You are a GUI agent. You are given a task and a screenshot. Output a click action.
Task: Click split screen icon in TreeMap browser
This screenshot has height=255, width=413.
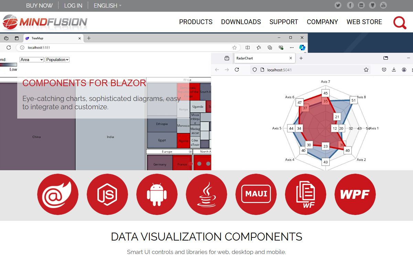[x=247, y=48]
